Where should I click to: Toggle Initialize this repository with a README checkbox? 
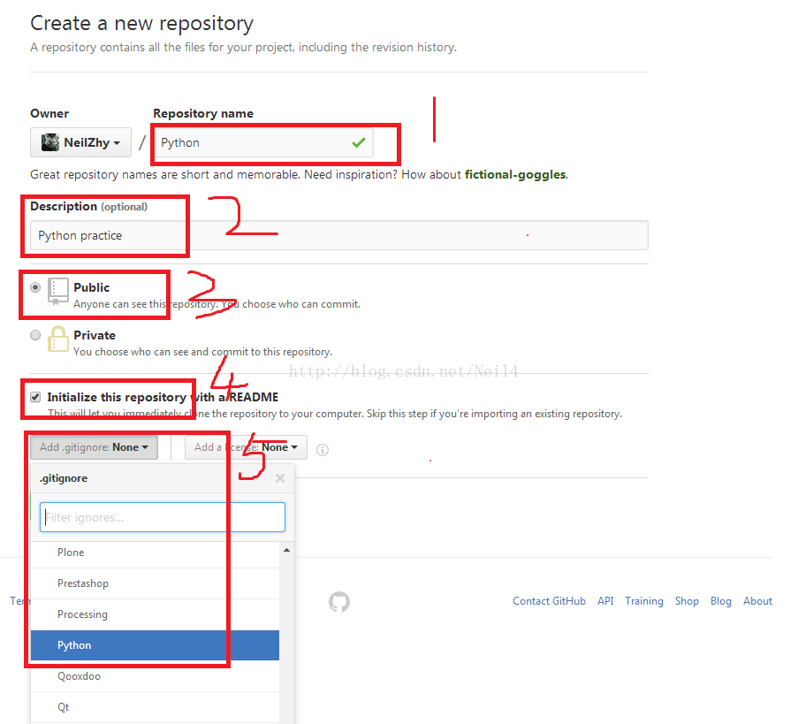point(35,397)
